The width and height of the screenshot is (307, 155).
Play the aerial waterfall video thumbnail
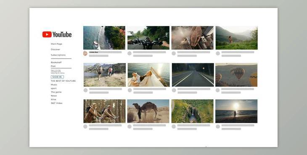tap(193, 111)
